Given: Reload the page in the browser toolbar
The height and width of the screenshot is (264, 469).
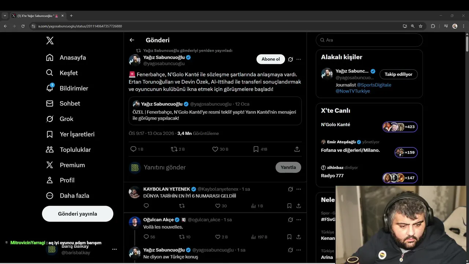Looking at the screenshot, I should tap(23, 26).
